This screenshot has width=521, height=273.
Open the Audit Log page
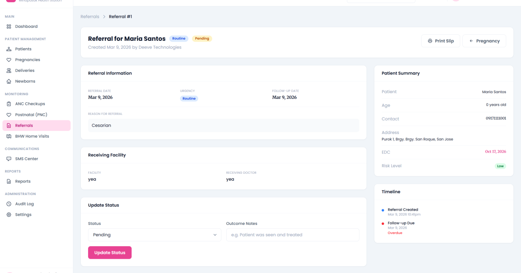pos(36,204)
